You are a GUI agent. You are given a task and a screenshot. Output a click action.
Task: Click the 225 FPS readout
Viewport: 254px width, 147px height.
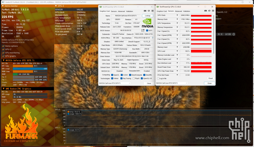tap(8, 17)
